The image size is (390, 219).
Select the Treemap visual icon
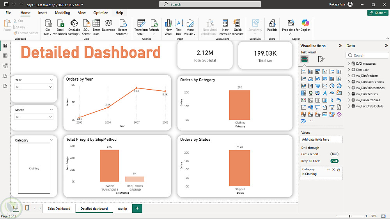click(x=303, y=93)
